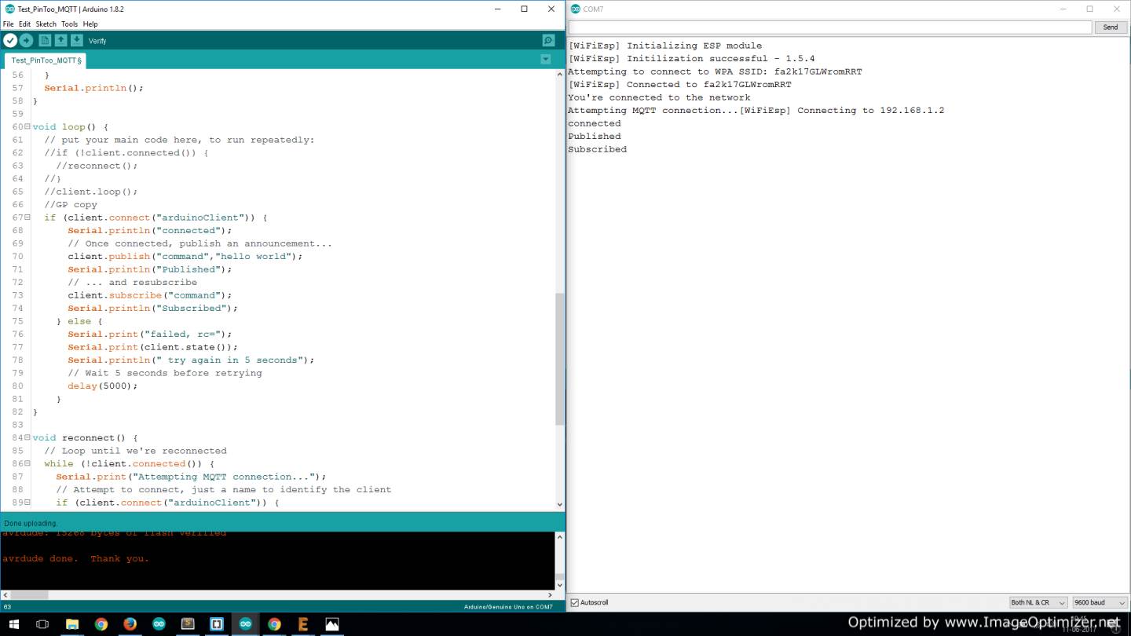Select the Test_PinToo_MQTT sketch tab
This screenshot has width=1131, height=636.
tap(46, 60)
